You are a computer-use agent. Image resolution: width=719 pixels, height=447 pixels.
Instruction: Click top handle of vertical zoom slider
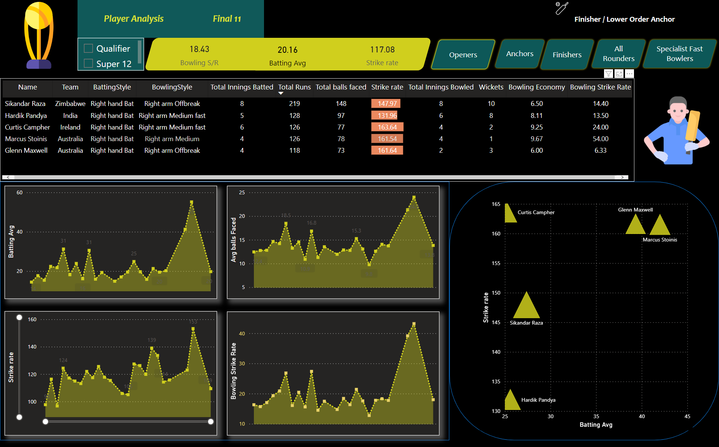pyautogui.click(x=19, y=317)
